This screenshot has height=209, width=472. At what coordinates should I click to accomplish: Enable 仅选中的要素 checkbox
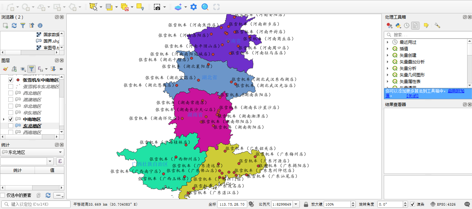[3, 195]
